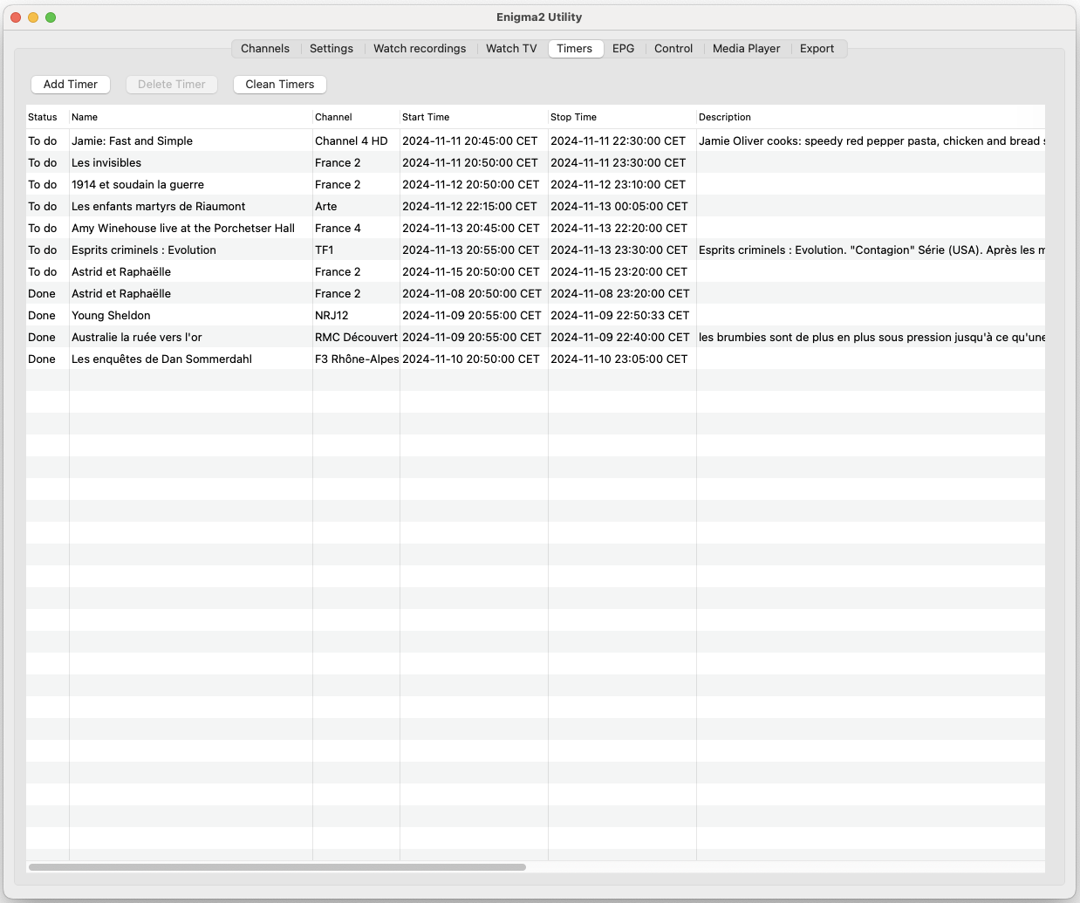Select Esprits criminels : Evolution name cell
1080x903 pixels.
(x=191, y=250)
